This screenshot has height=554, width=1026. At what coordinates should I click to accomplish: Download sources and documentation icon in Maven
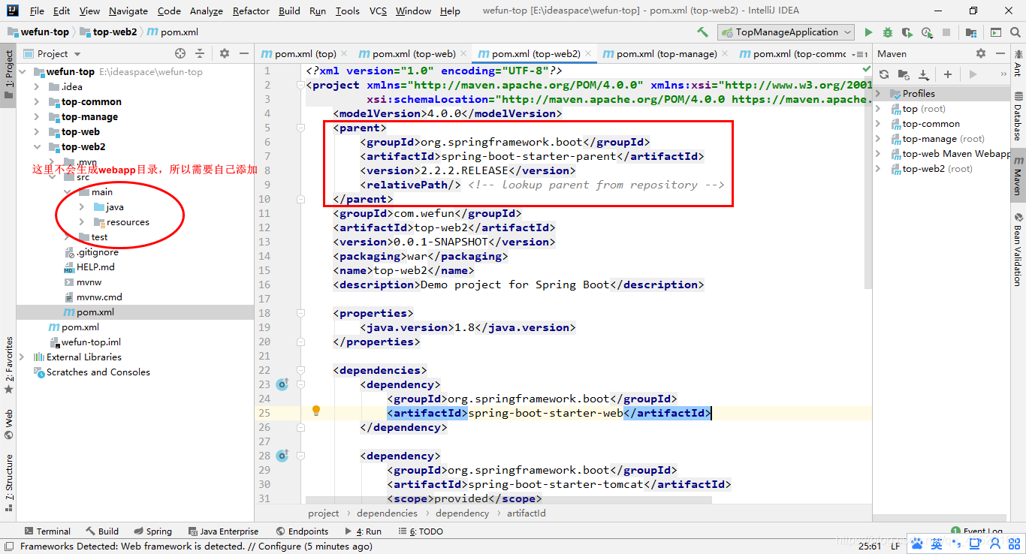click(x=924, y=74)
